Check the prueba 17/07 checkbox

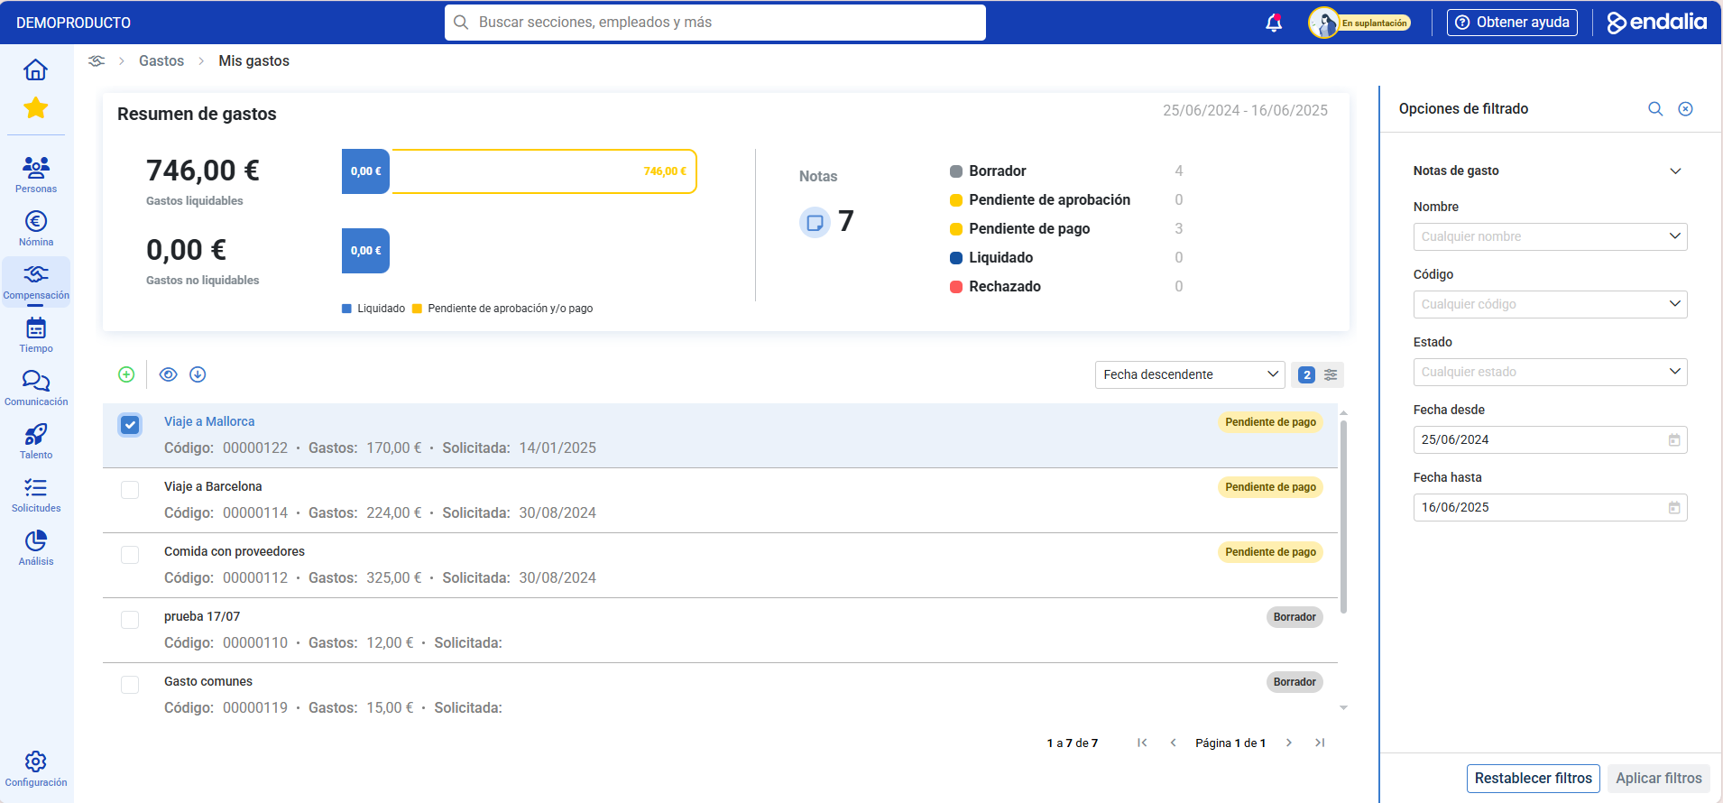coord(130,620)
